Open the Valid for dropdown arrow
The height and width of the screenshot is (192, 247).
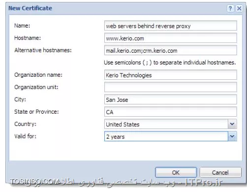click(232, 136)
